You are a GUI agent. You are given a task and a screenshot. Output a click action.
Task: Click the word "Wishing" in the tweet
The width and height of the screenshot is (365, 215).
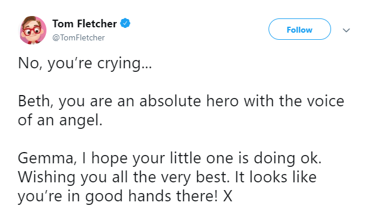46,178
